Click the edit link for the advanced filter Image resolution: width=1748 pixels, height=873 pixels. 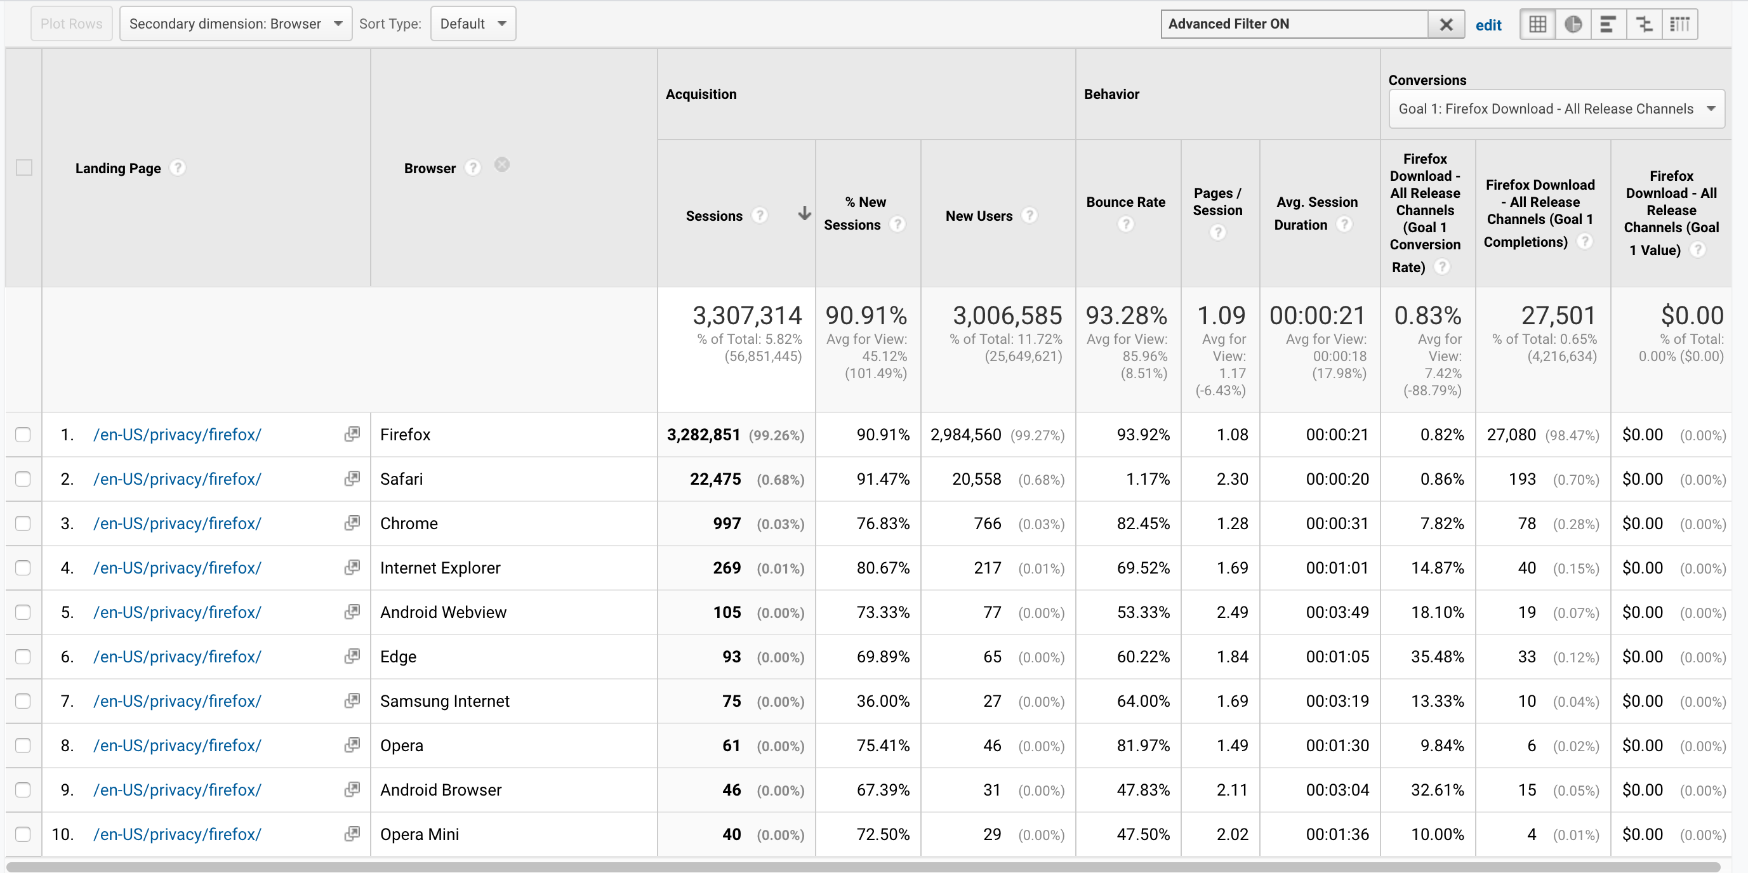pos(1488,25)
